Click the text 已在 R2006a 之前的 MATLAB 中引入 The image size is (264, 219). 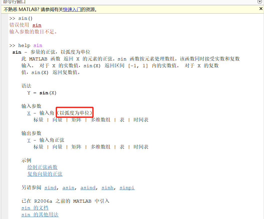pos(65,201)
